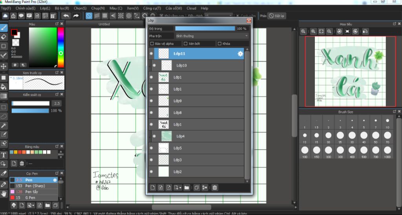Open the Chỉnh sửa(E) menu
The image size is (402, 215).
tap(26, 8)
